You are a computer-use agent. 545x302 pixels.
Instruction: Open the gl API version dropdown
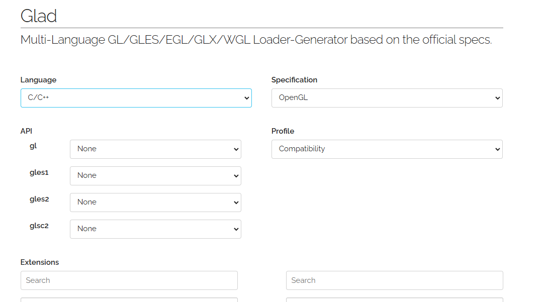pyautogui.click(x=155, y=149)
